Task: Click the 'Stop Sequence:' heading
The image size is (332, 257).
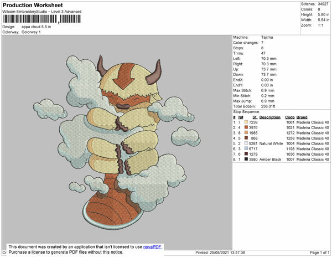Action: click(246, 112)
